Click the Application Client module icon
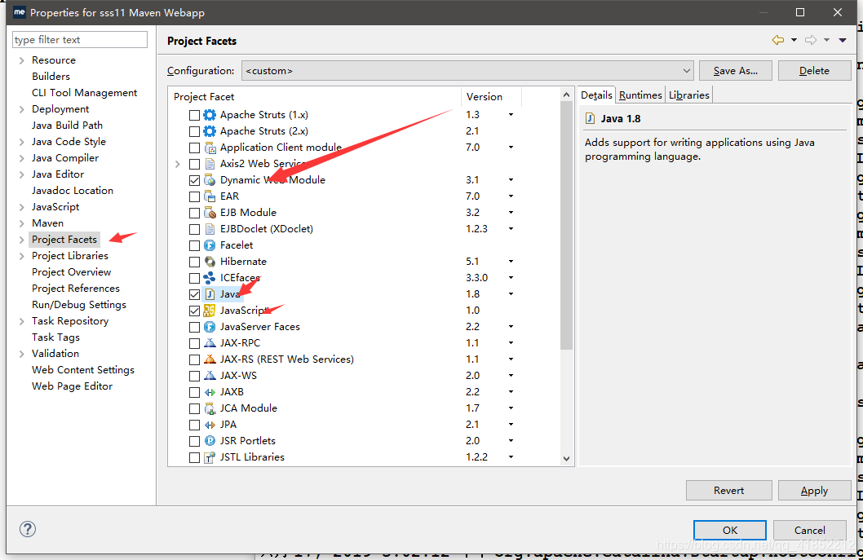The image size is (863, 560). click(x=210, y=148)
